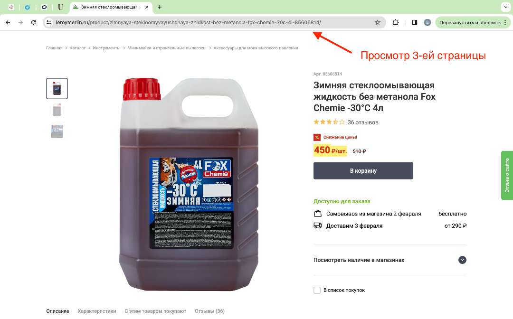
Task: Open the 'Перезапустить и обновить' dropdown arrow
Action: 505,22
